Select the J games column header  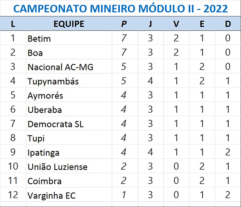pyautogui.click(x=150, y=24)
